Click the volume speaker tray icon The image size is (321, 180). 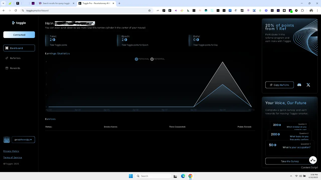coord(300,176)
